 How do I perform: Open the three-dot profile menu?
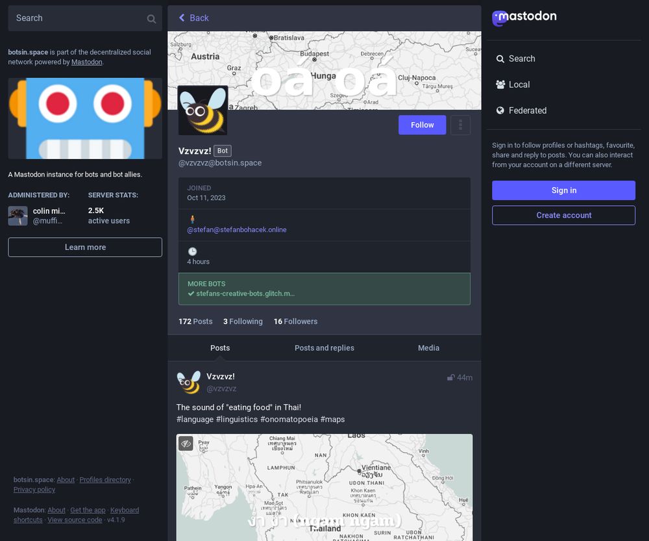(460, 125)
